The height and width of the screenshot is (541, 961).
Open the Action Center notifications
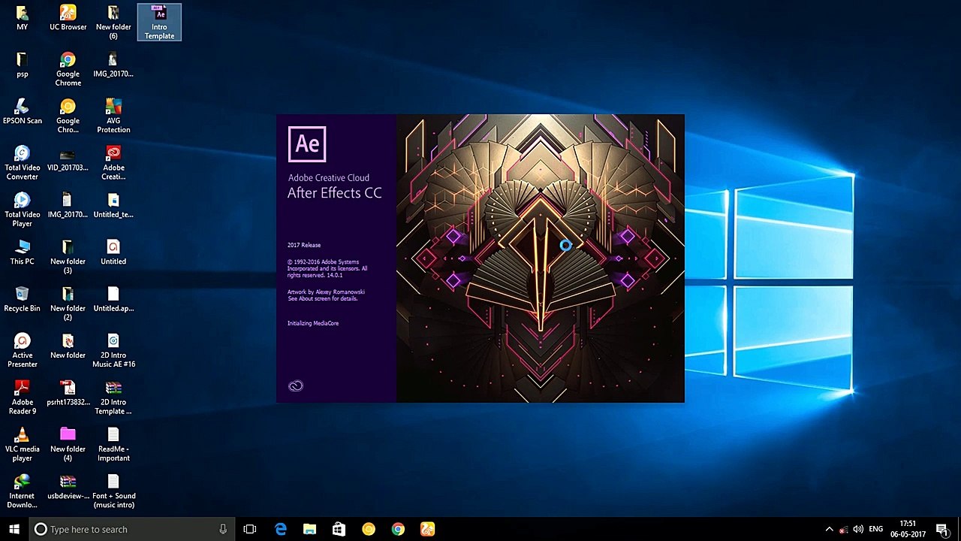click(x=942, y=529)
